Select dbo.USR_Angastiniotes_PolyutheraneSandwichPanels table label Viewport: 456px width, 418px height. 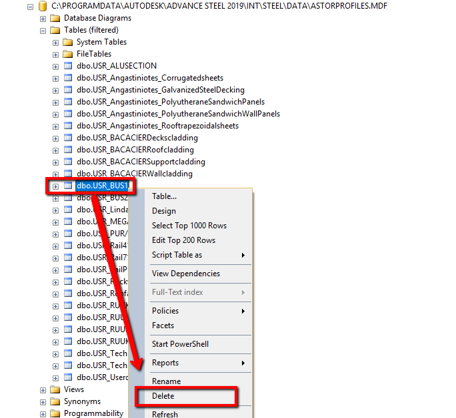tap(171, 102)
